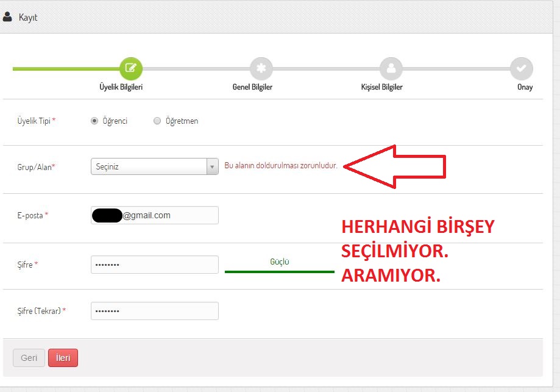Click the Üyelik Bilgileri edit step icon
Screen dimensions: 560x392
pos(130,68)
